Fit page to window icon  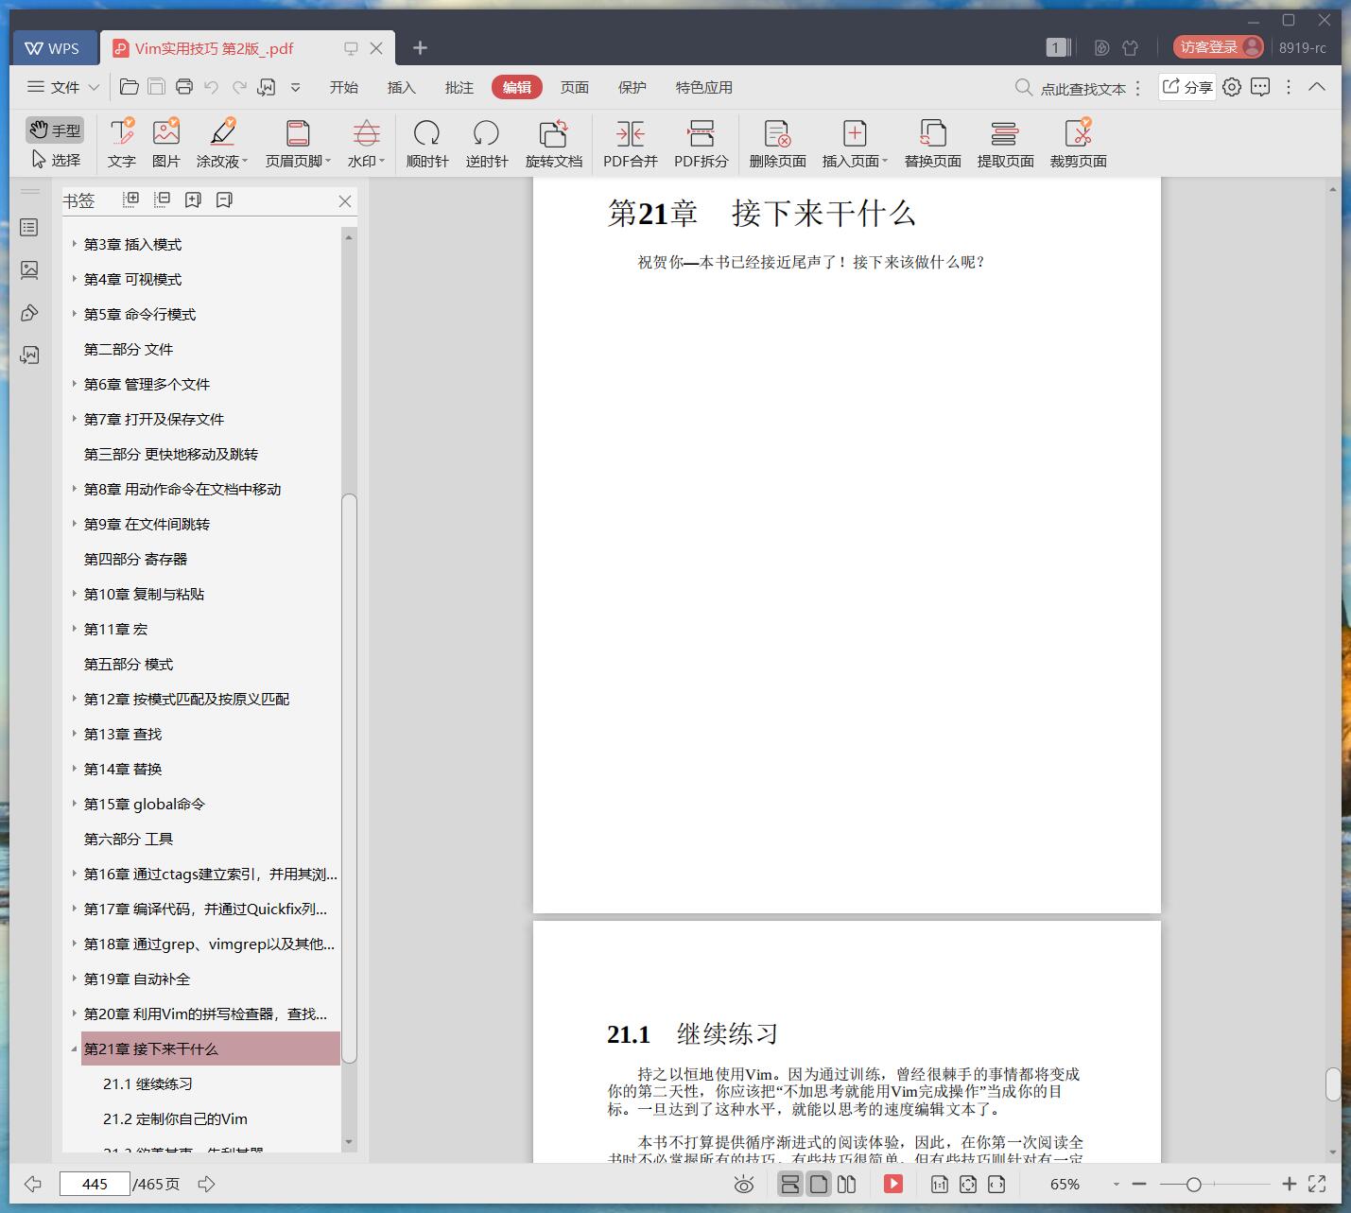(968, 1184)
